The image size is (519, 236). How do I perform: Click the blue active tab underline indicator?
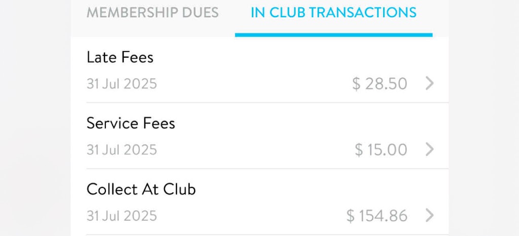coord(333,35)
